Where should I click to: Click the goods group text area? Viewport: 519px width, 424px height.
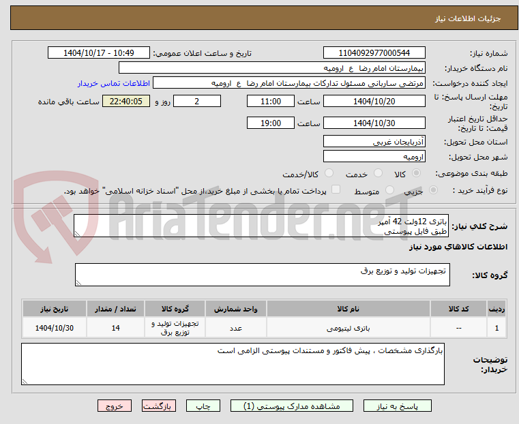[x=263, y=275]
